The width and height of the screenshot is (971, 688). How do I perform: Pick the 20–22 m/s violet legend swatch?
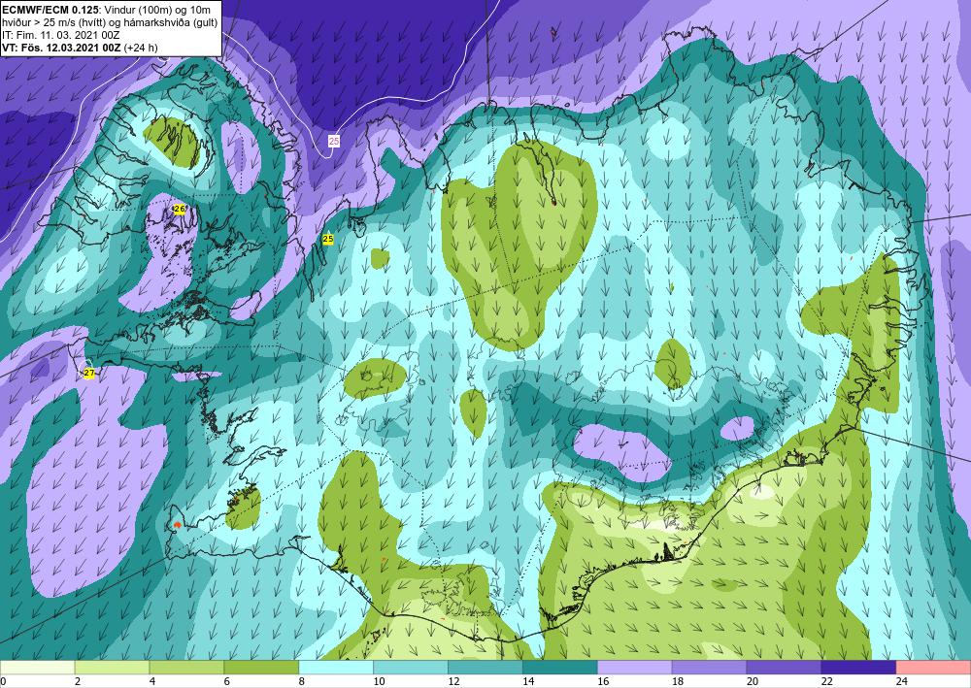click(784, 668)
